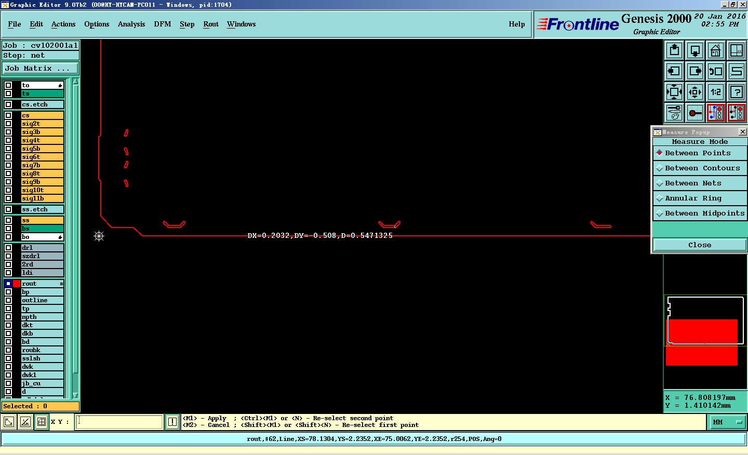Click the XY split-window zoom icon
This screenshot has height=455, width=748.
[x=737, y=50]
